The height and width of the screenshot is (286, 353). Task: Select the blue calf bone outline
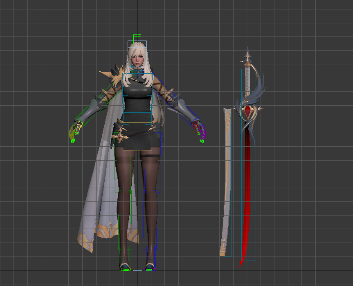[x=150, y=220]
